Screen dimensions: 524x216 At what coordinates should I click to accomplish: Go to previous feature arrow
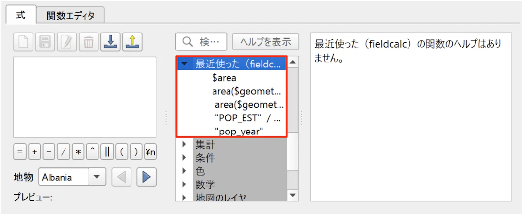121,177
